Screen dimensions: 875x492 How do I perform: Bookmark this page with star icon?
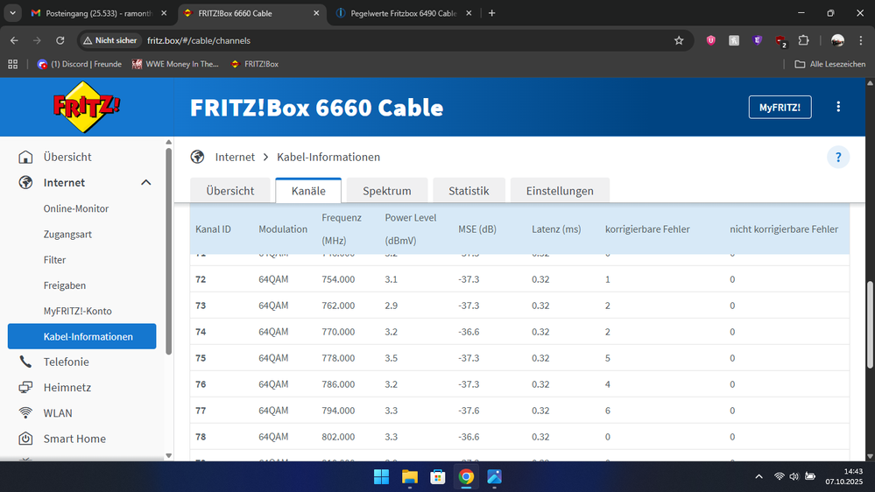679,40
